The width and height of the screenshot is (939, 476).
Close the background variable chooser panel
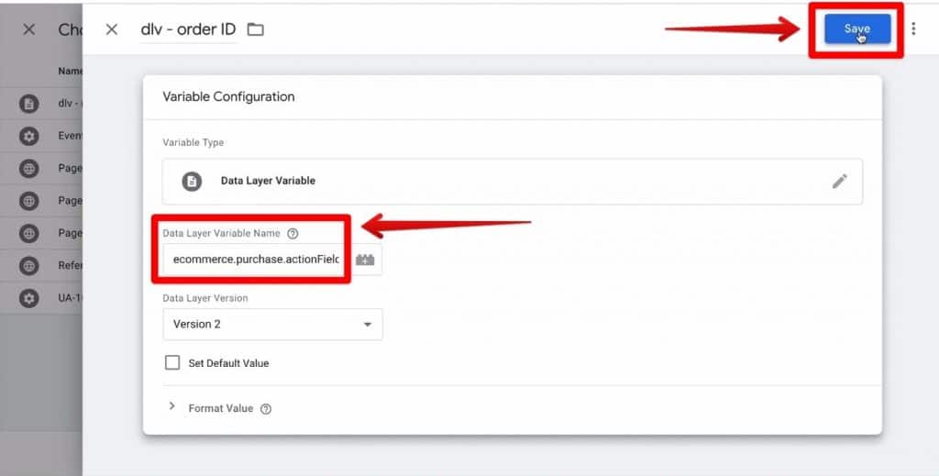pyautogui.click(x=29, y=29)
